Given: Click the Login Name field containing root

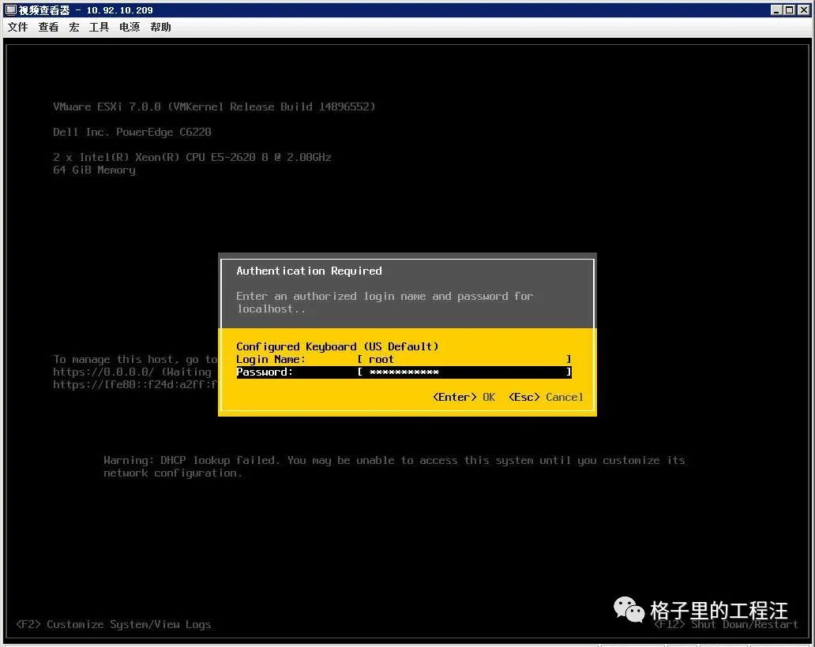Looking at the screenshot, I should click(464, 359).
